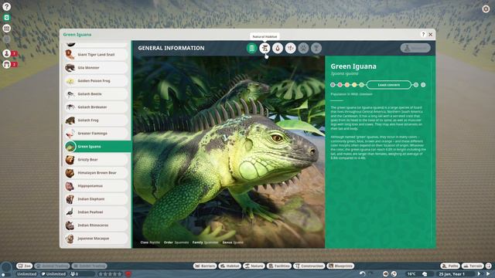Switch to the General Information green tab icon
Image resolution: width=495 pixels, height=278 pixels.
(x=251, y=48)
